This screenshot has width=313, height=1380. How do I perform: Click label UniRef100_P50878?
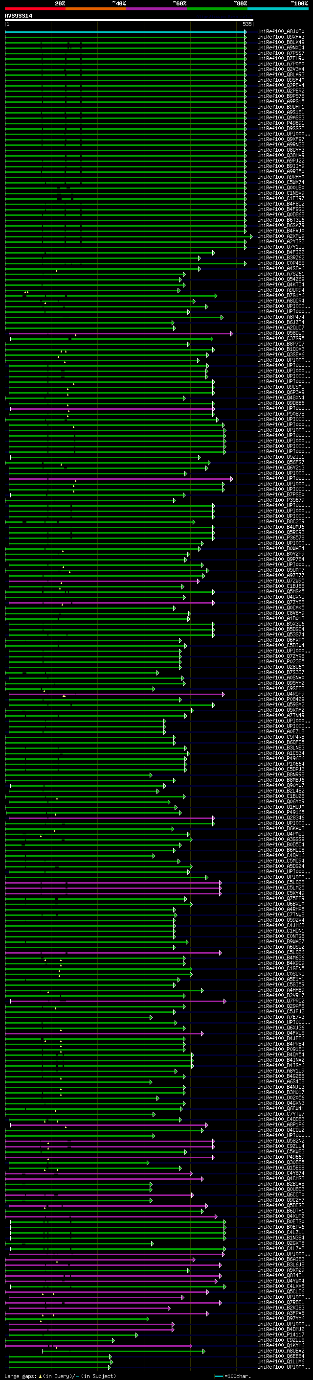click(281, 414)
